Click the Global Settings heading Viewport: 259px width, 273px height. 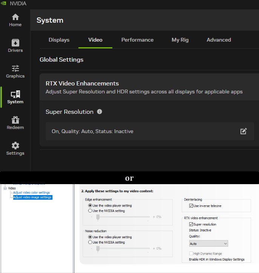(x=61, y=59)
